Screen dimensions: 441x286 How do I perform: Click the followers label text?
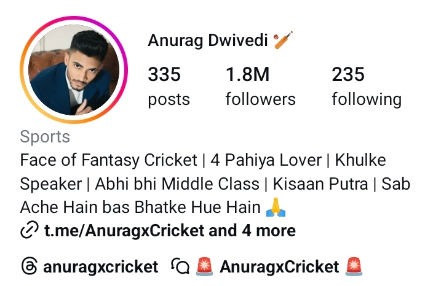click(260, 99)
